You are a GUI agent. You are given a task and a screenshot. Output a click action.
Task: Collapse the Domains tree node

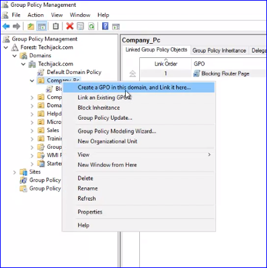coord(15,56)
